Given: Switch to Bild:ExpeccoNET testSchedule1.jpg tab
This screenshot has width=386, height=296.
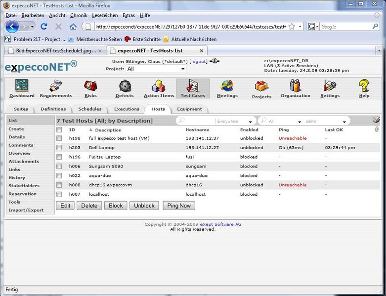Looking at the screenshot, I should tap(55, 51).
